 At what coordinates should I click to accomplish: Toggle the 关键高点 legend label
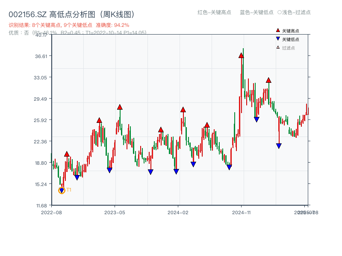pos(291,31)
